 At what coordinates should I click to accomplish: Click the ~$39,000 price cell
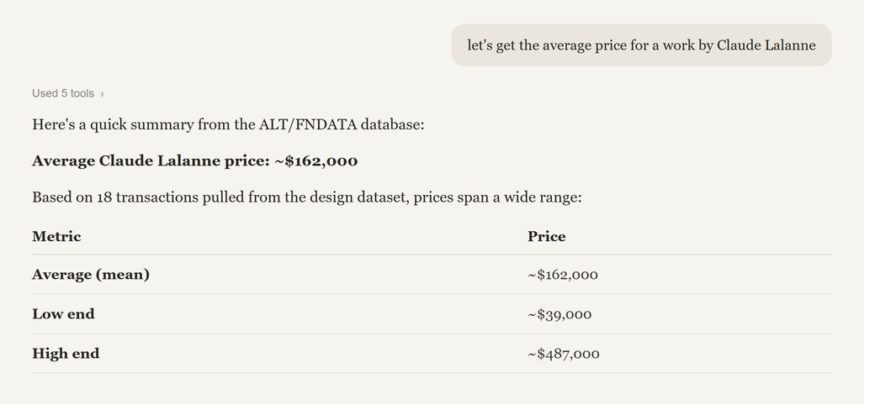click(559, 315)
